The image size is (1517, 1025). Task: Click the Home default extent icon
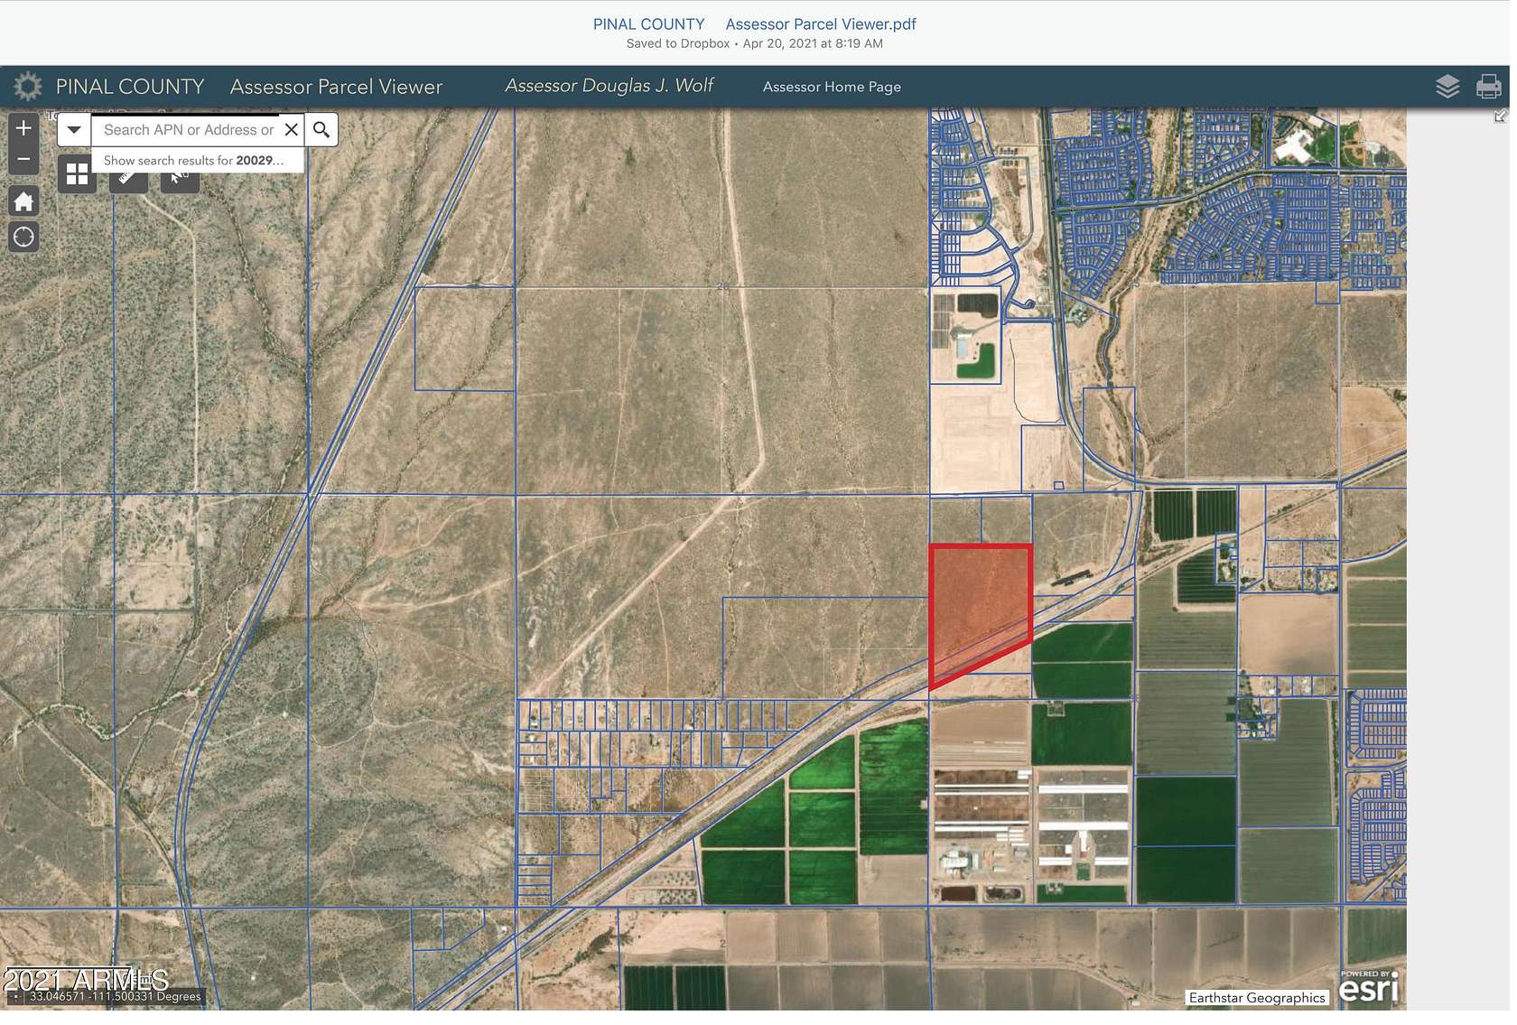click(23, 200)
